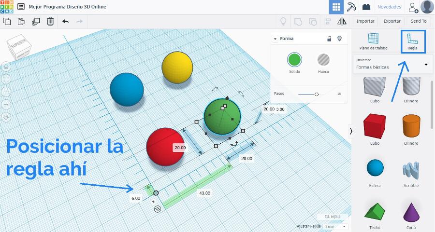Open the pickaxe blocks view icon

coord(352,7)
